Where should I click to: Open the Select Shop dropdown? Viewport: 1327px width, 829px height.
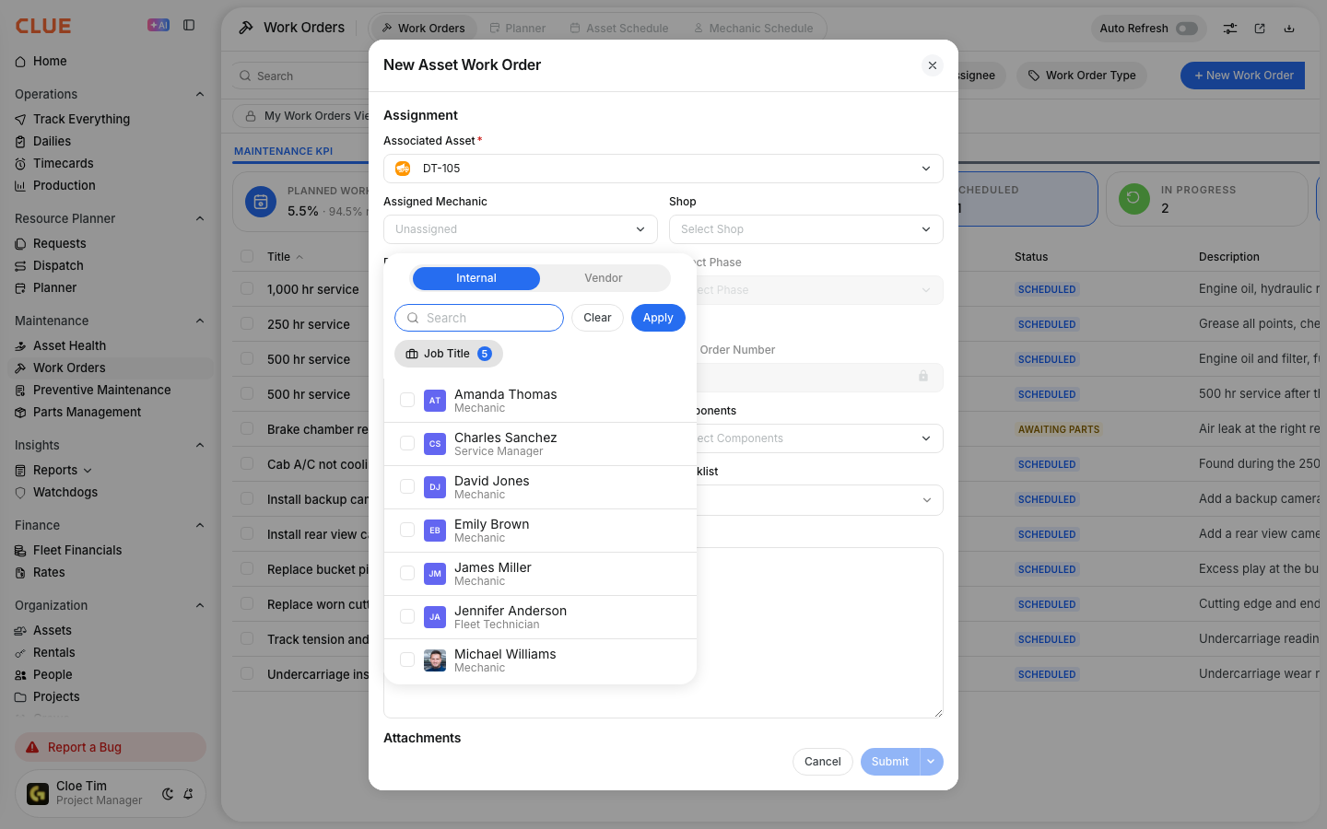806,229
